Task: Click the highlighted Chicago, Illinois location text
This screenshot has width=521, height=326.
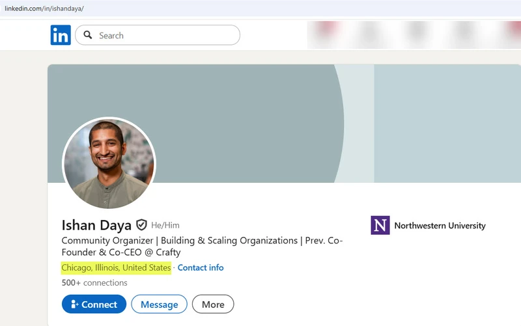Action: click(x=116, y=267)
